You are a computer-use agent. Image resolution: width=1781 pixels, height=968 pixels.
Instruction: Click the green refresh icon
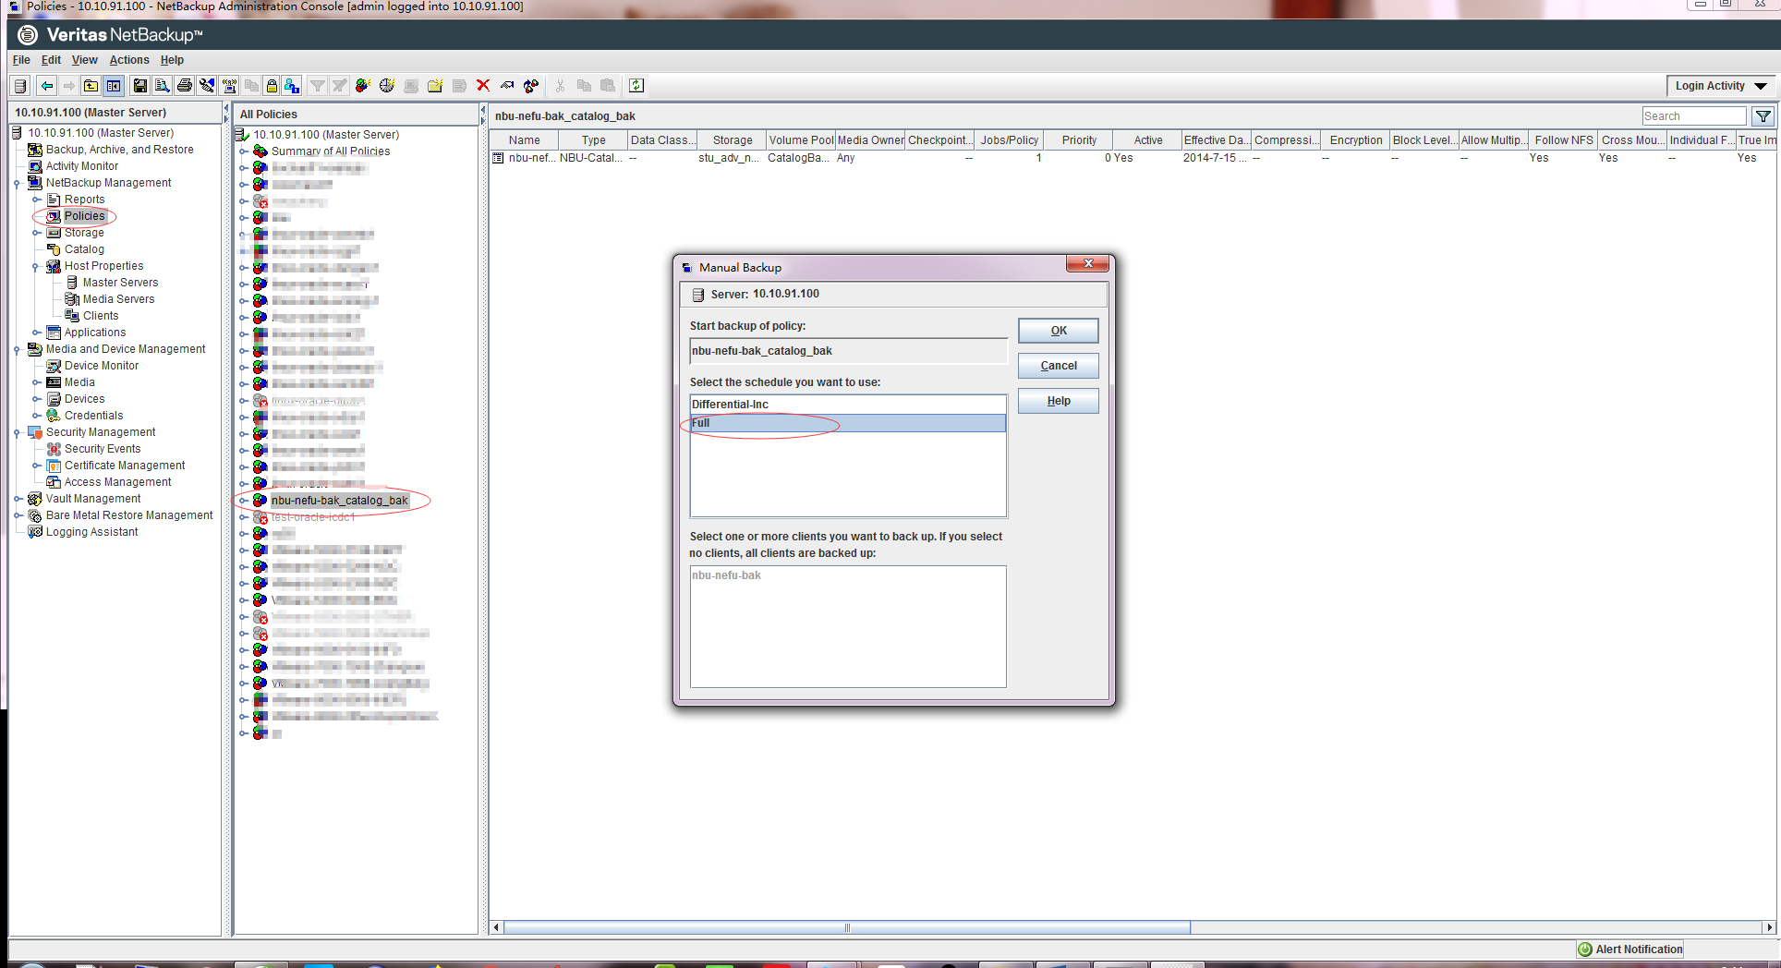point(636,86)
